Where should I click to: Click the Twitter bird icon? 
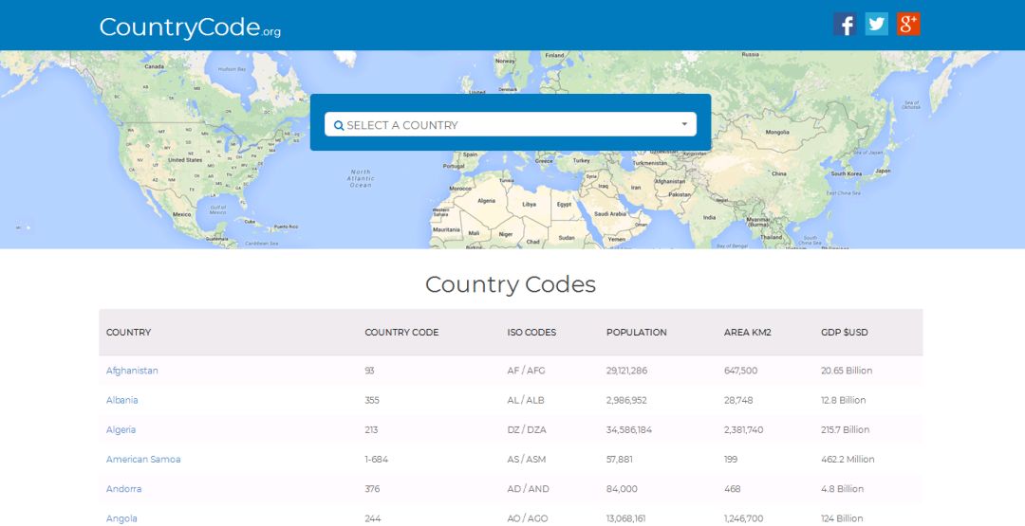pos(877,25)
